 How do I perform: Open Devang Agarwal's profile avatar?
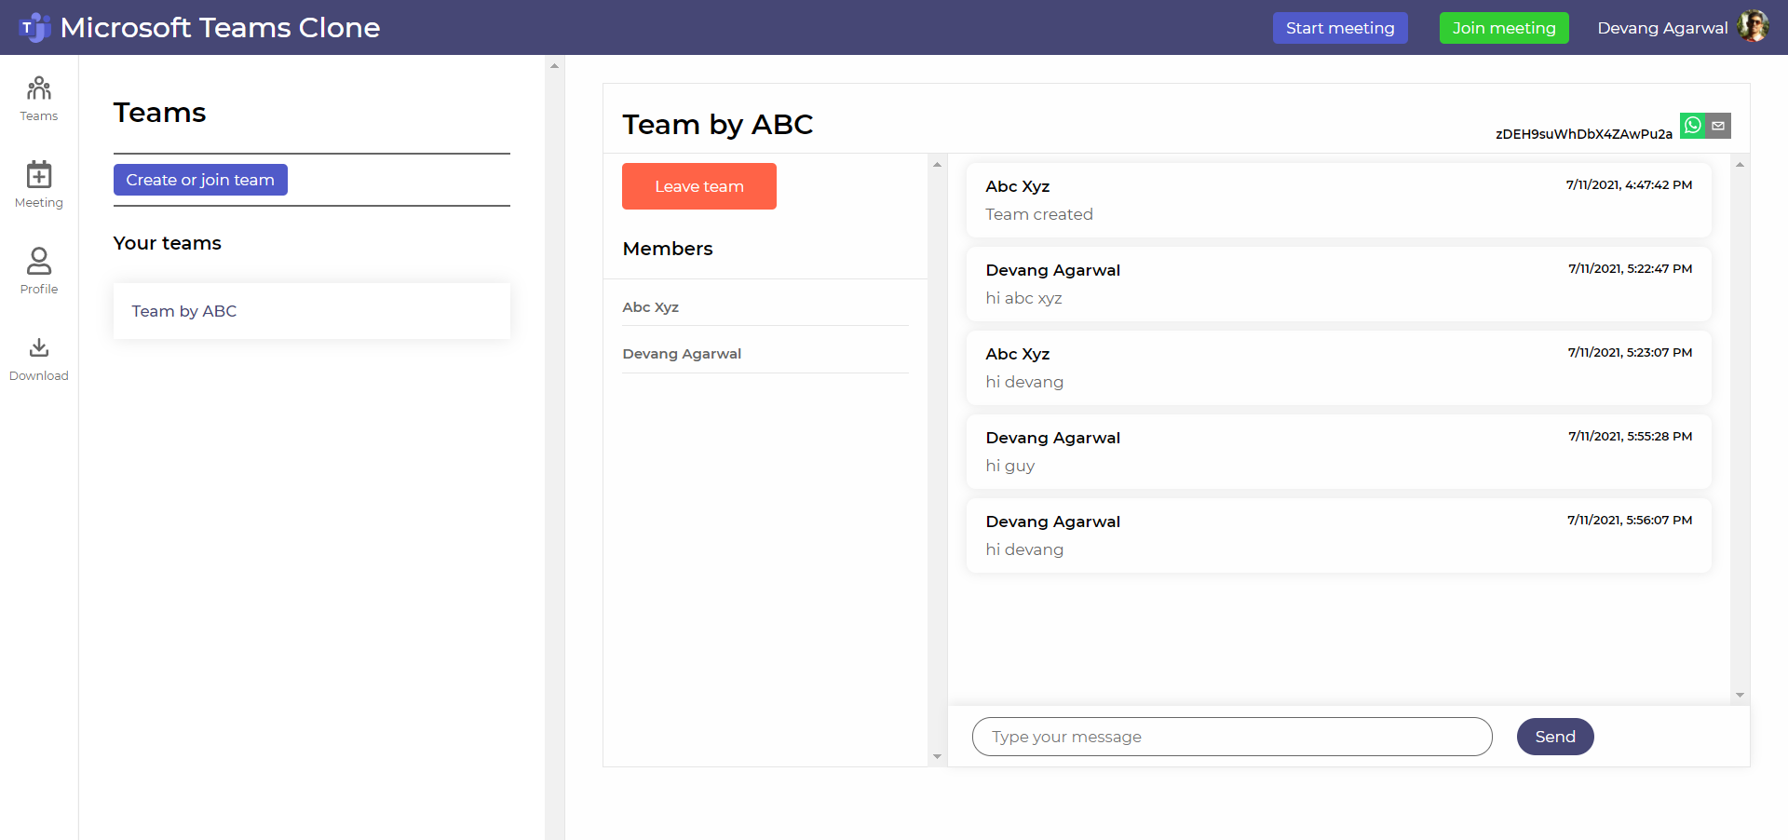[x=1754, y=27]
